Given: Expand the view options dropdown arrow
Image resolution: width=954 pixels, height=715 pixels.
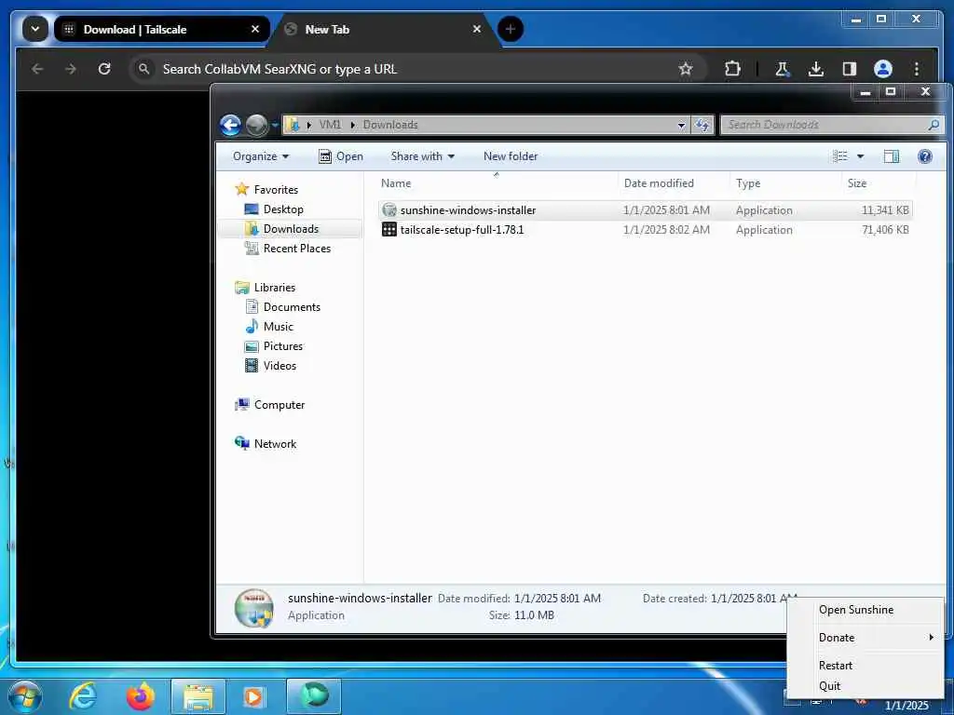Looking at the screenshot, I should tap(860, 156).
